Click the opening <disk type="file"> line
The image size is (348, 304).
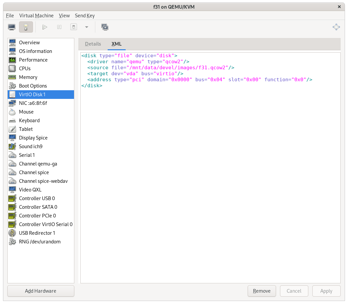click(x=129, y=56)
